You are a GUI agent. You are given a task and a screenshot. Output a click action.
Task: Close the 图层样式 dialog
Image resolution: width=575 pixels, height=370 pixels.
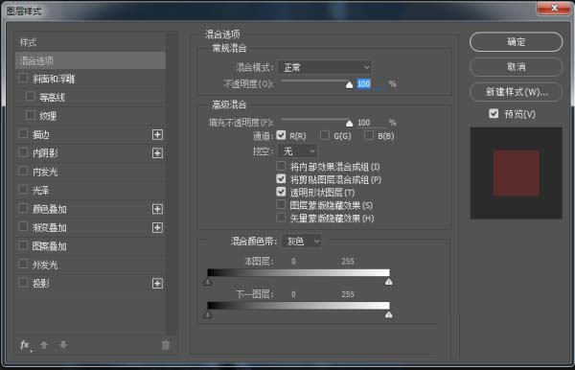point(554,8)
